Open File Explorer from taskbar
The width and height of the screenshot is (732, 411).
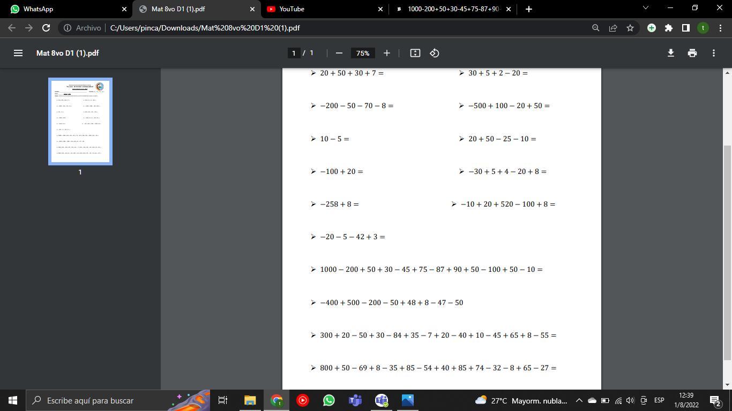click(250, 400)
